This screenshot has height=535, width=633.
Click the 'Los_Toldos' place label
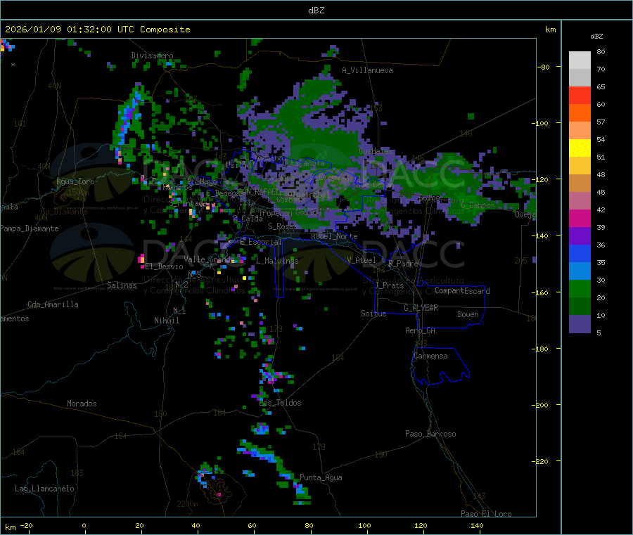coord(280,403)
